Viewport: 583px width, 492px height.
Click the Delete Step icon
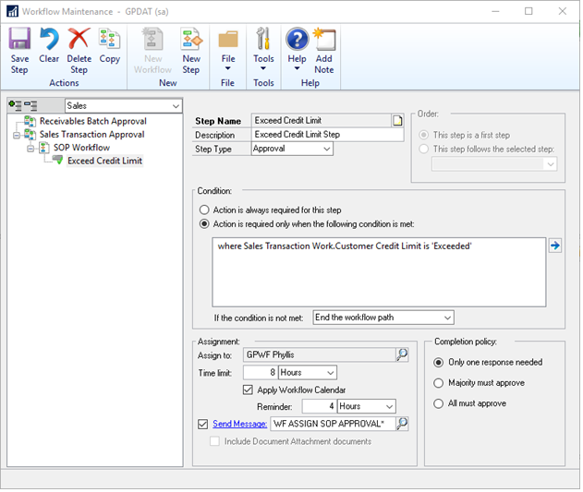pyautogui.click(x=79, y=41)
